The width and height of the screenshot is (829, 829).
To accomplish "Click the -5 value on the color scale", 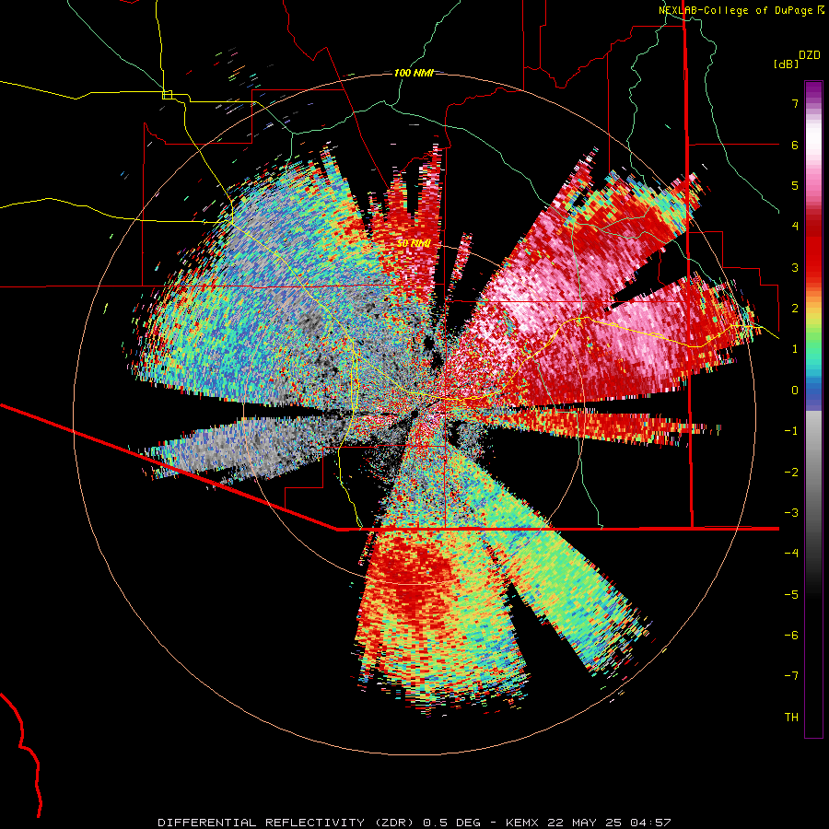I will [x=791, y=594].
